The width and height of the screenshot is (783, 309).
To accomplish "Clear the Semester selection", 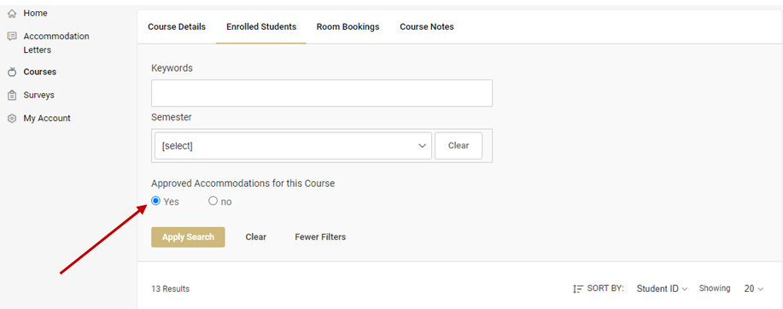I will (x=459, y=146).
